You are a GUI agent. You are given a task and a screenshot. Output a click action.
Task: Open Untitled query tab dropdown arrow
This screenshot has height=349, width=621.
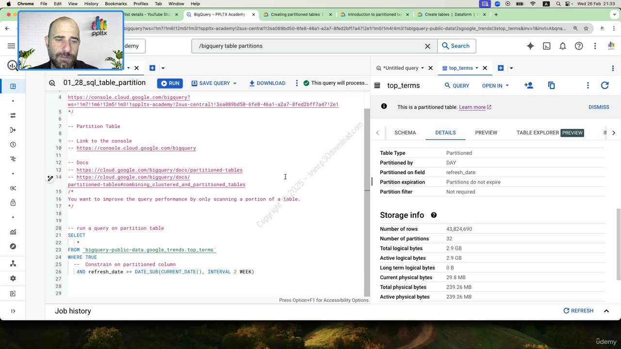[x=423, y=68]
